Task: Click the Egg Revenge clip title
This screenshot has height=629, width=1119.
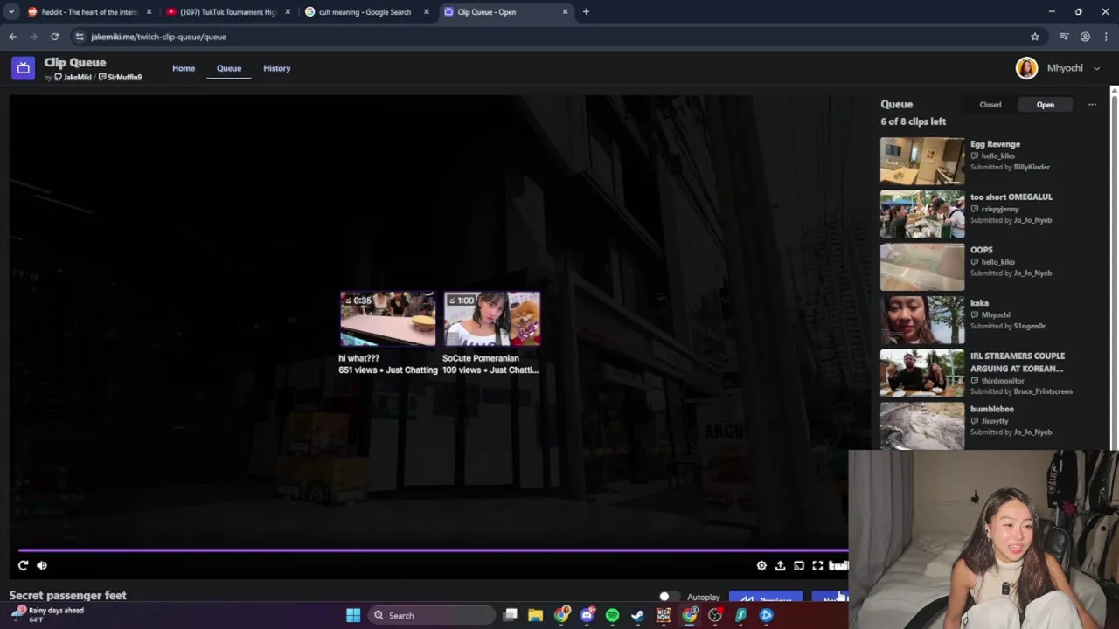Action: (x=995, y=144)
